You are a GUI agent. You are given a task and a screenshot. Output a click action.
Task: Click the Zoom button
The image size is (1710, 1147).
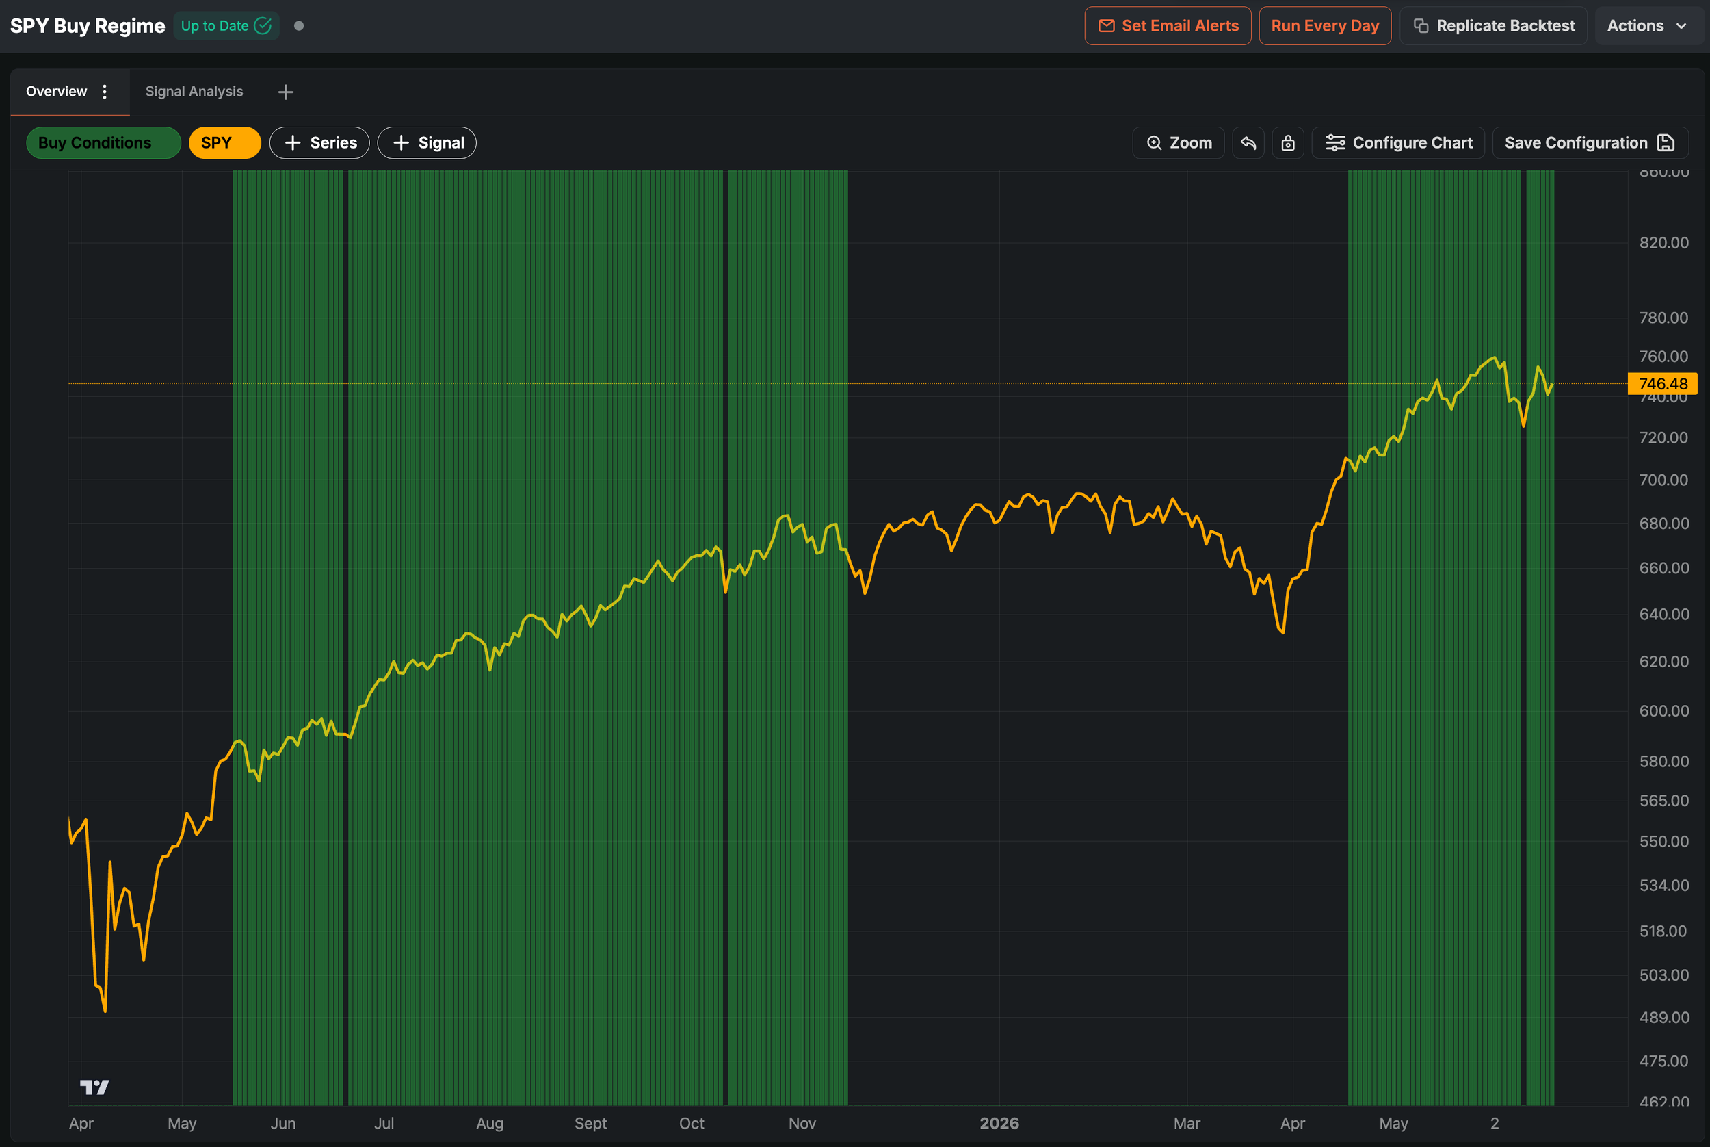point(1178,142)
